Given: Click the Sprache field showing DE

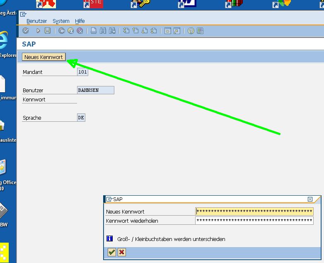Looking at the screenshot, I should [81, 118].
